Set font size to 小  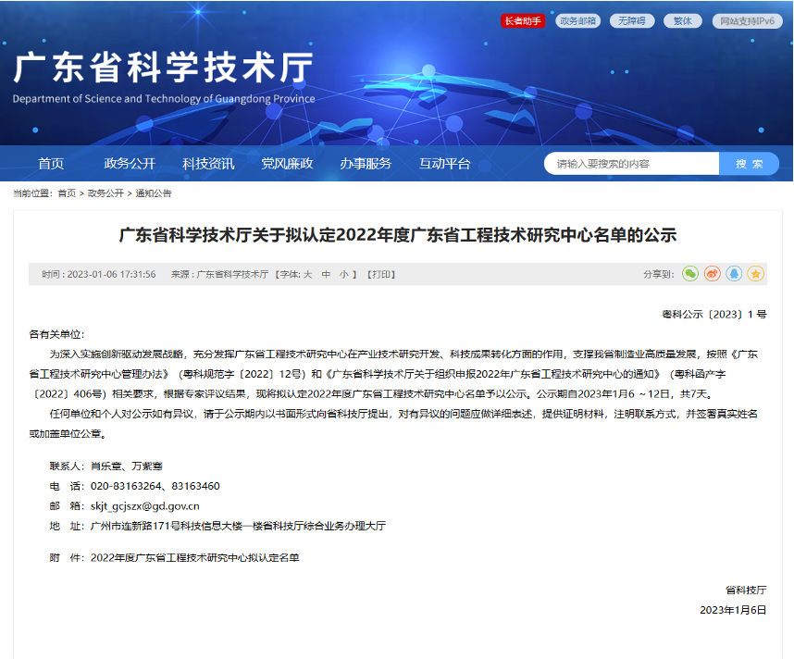344,275
